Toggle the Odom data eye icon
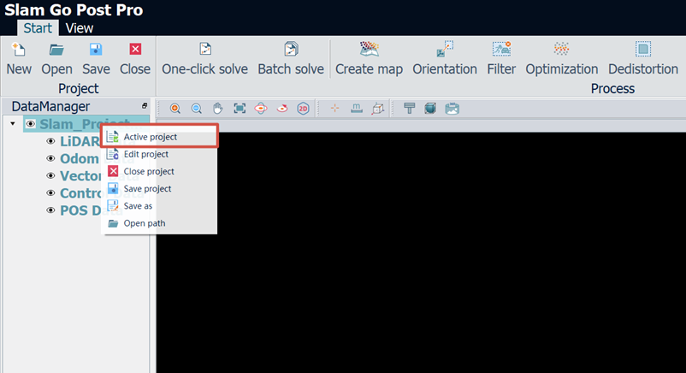Viewport: 686px width, 373px height. (x=50, y=158)
